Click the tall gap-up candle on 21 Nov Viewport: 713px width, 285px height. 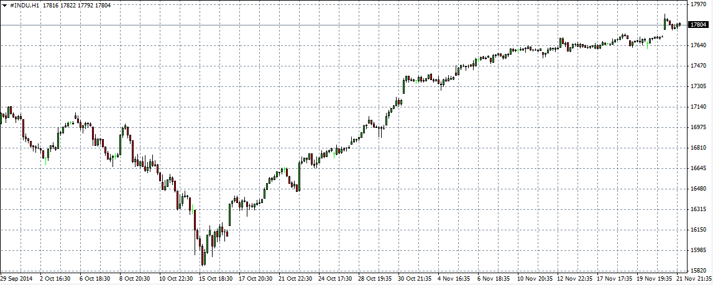(665, 22)
